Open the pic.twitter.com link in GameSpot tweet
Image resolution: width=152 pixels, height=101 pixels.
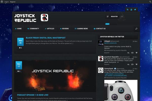point(116,76)
